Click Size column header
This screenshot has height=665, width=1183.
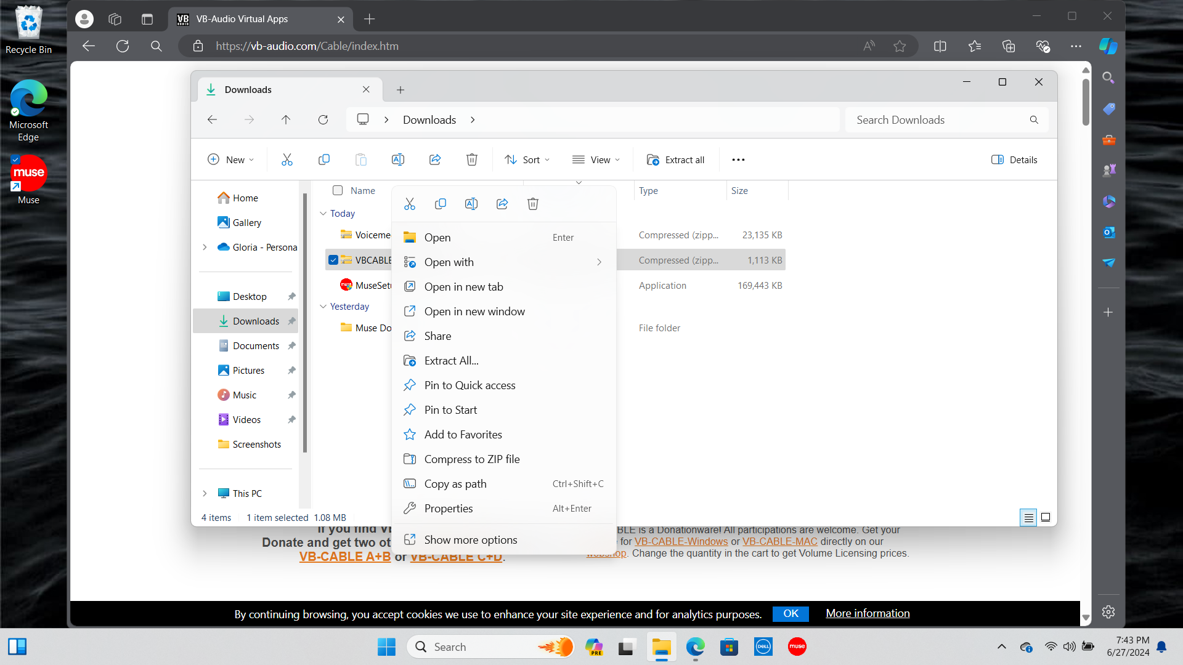pos(757,191)
